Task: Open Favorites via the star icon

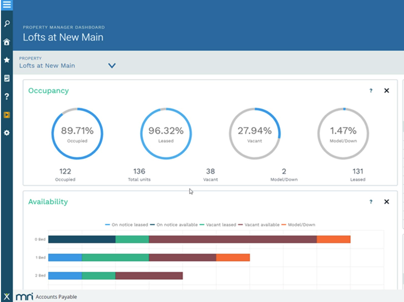Action: [x=6, y=60]
